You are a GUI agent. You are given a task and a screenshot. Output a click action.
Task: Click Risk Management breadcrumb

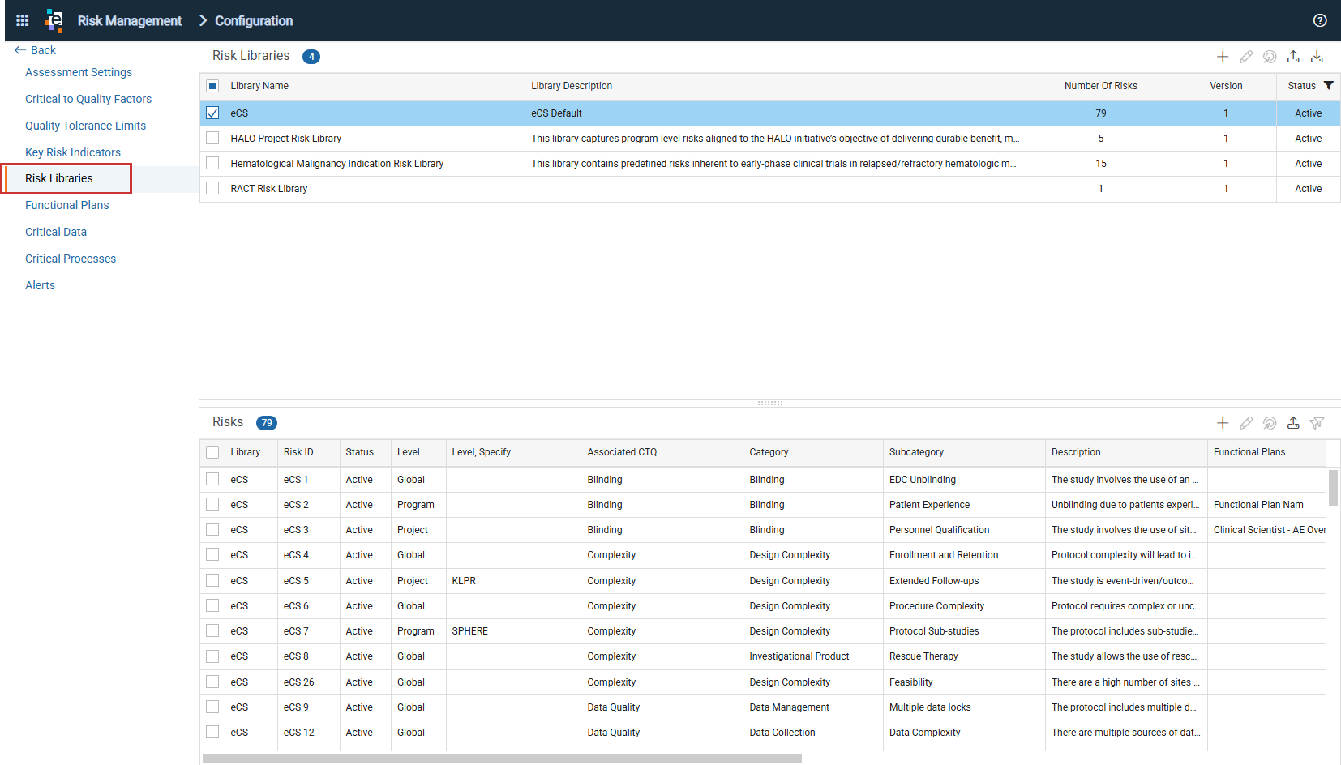pos(130,21)
